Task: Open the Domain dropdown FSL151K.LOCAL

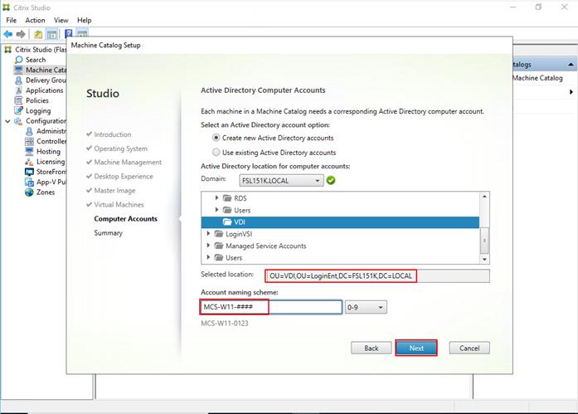Action: (x=281, y=181)
